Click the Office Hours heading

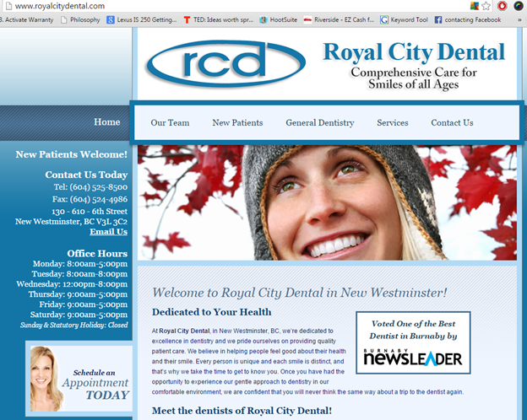tap(97, 254)
